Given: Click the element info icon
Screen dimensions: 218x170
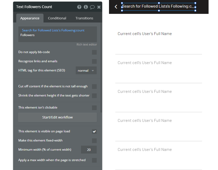Looking at the screenshot, I should coord(86,7).
